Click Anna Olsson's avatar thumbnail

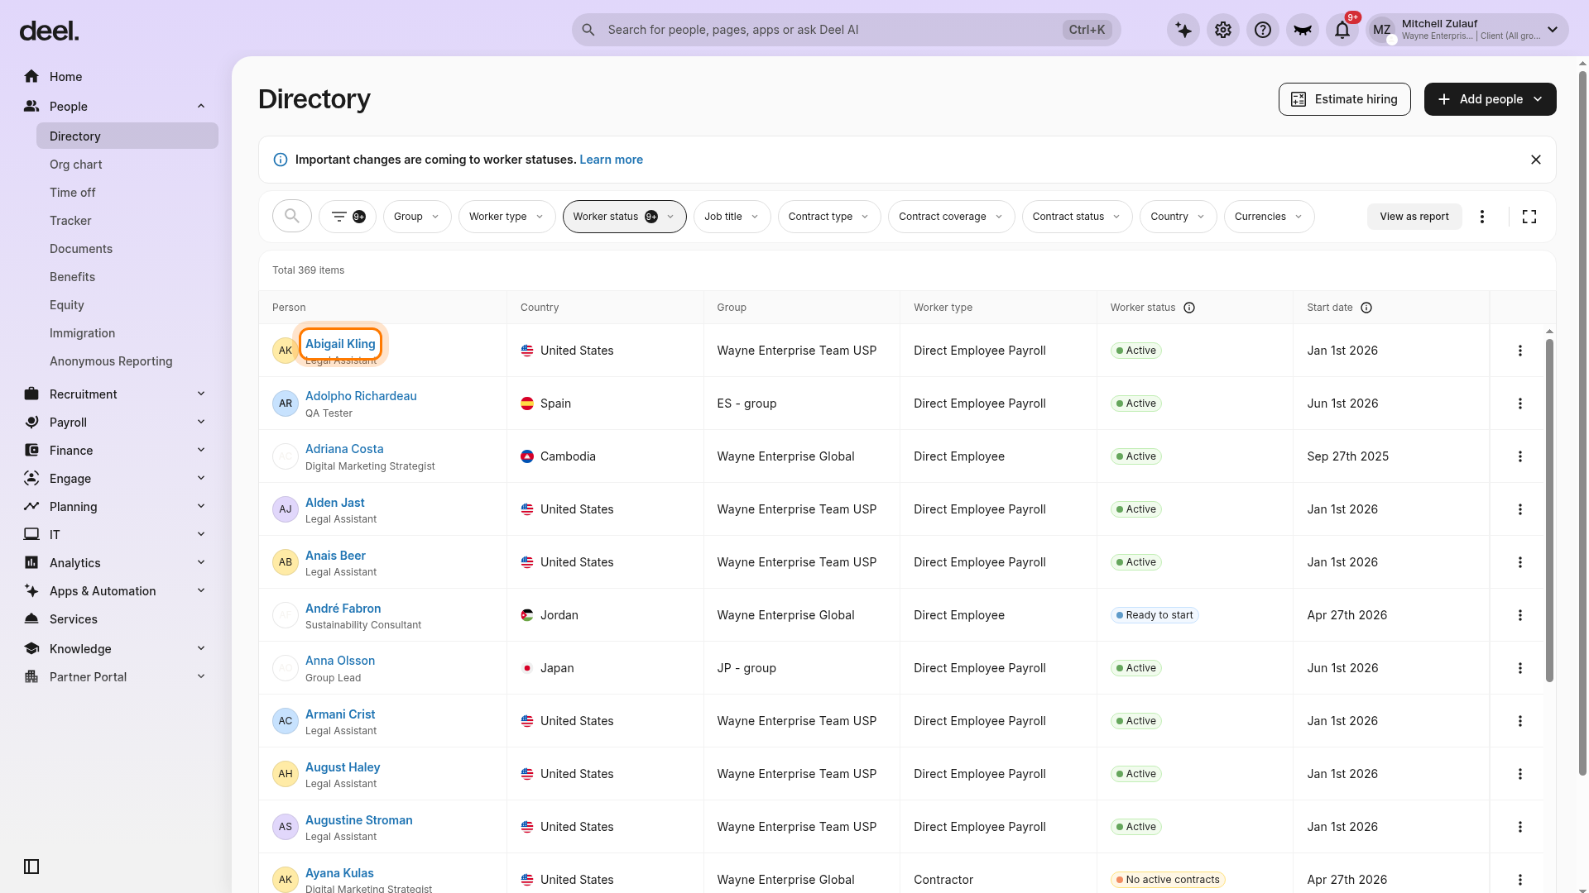[286, 668]
